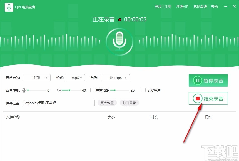Open the 音质 quality dropdown showing 64kbps

tap(116, 78)
